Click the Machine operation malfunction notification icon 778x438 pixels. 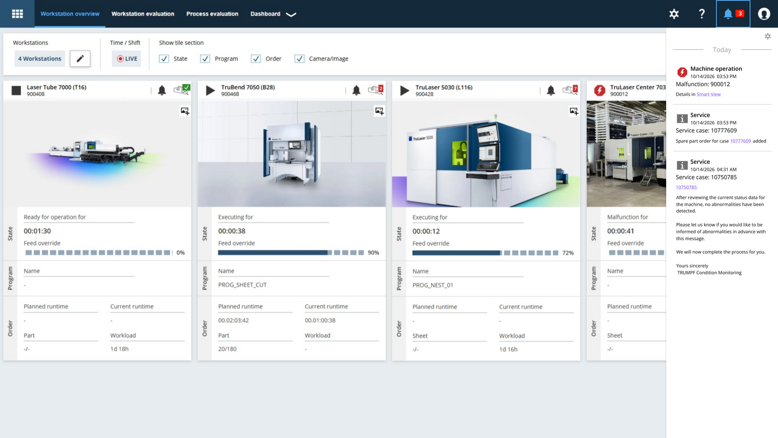(682, 72)
